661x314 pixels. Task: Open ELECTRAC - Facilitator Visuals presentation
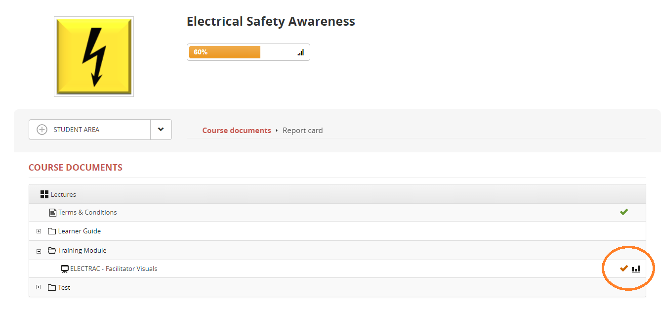114,269
